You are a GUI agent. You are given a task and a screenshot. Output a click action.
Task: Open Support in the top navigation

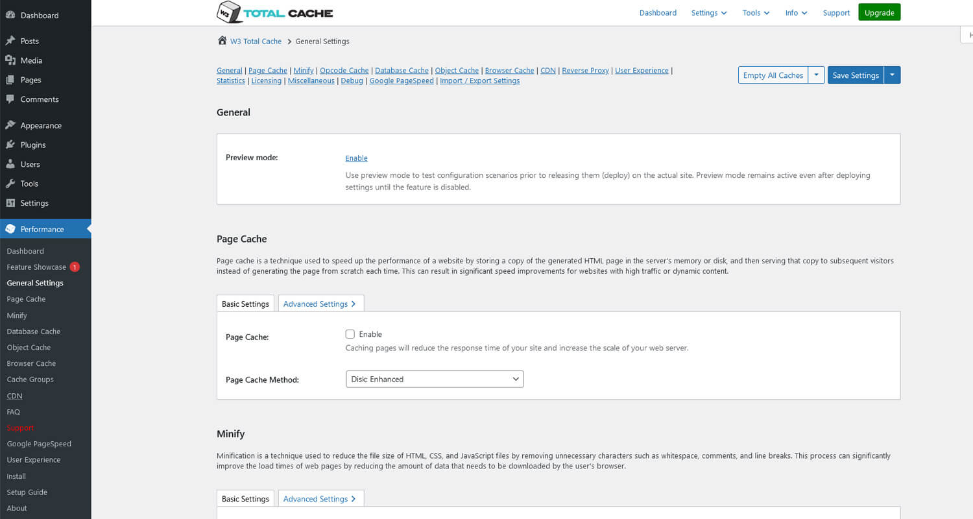(x=836, y=13)
